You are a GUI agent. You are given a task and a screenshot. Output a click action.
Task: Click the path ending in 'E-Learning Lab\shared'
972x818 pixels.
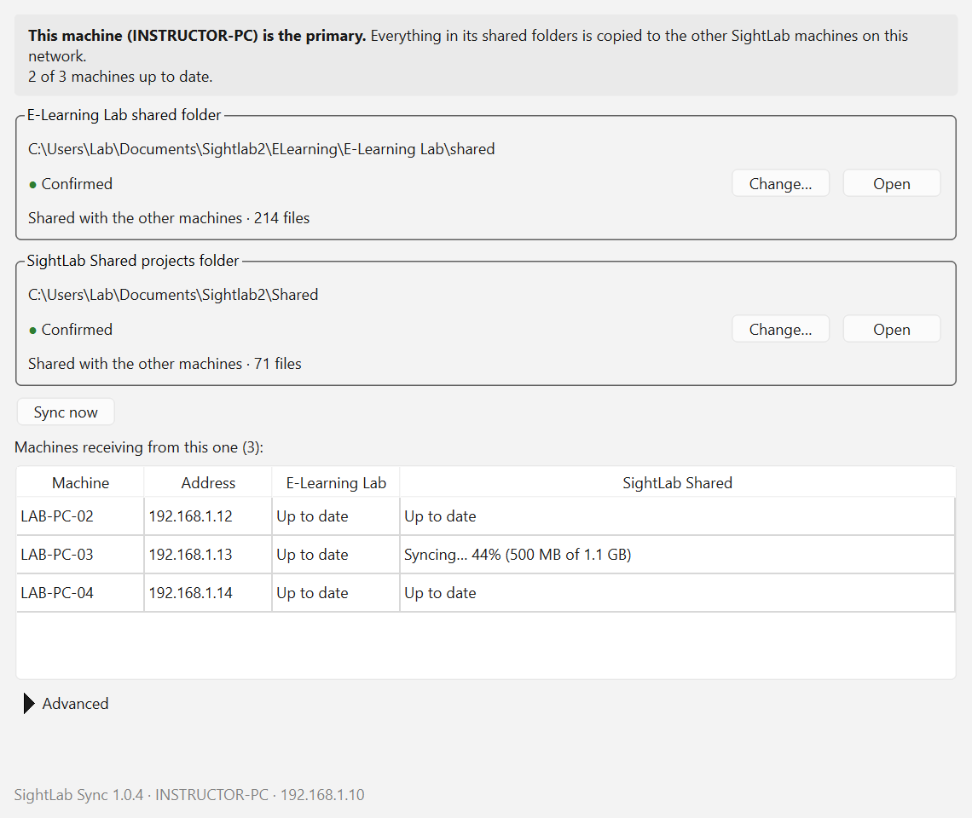[x=262, y=149]
